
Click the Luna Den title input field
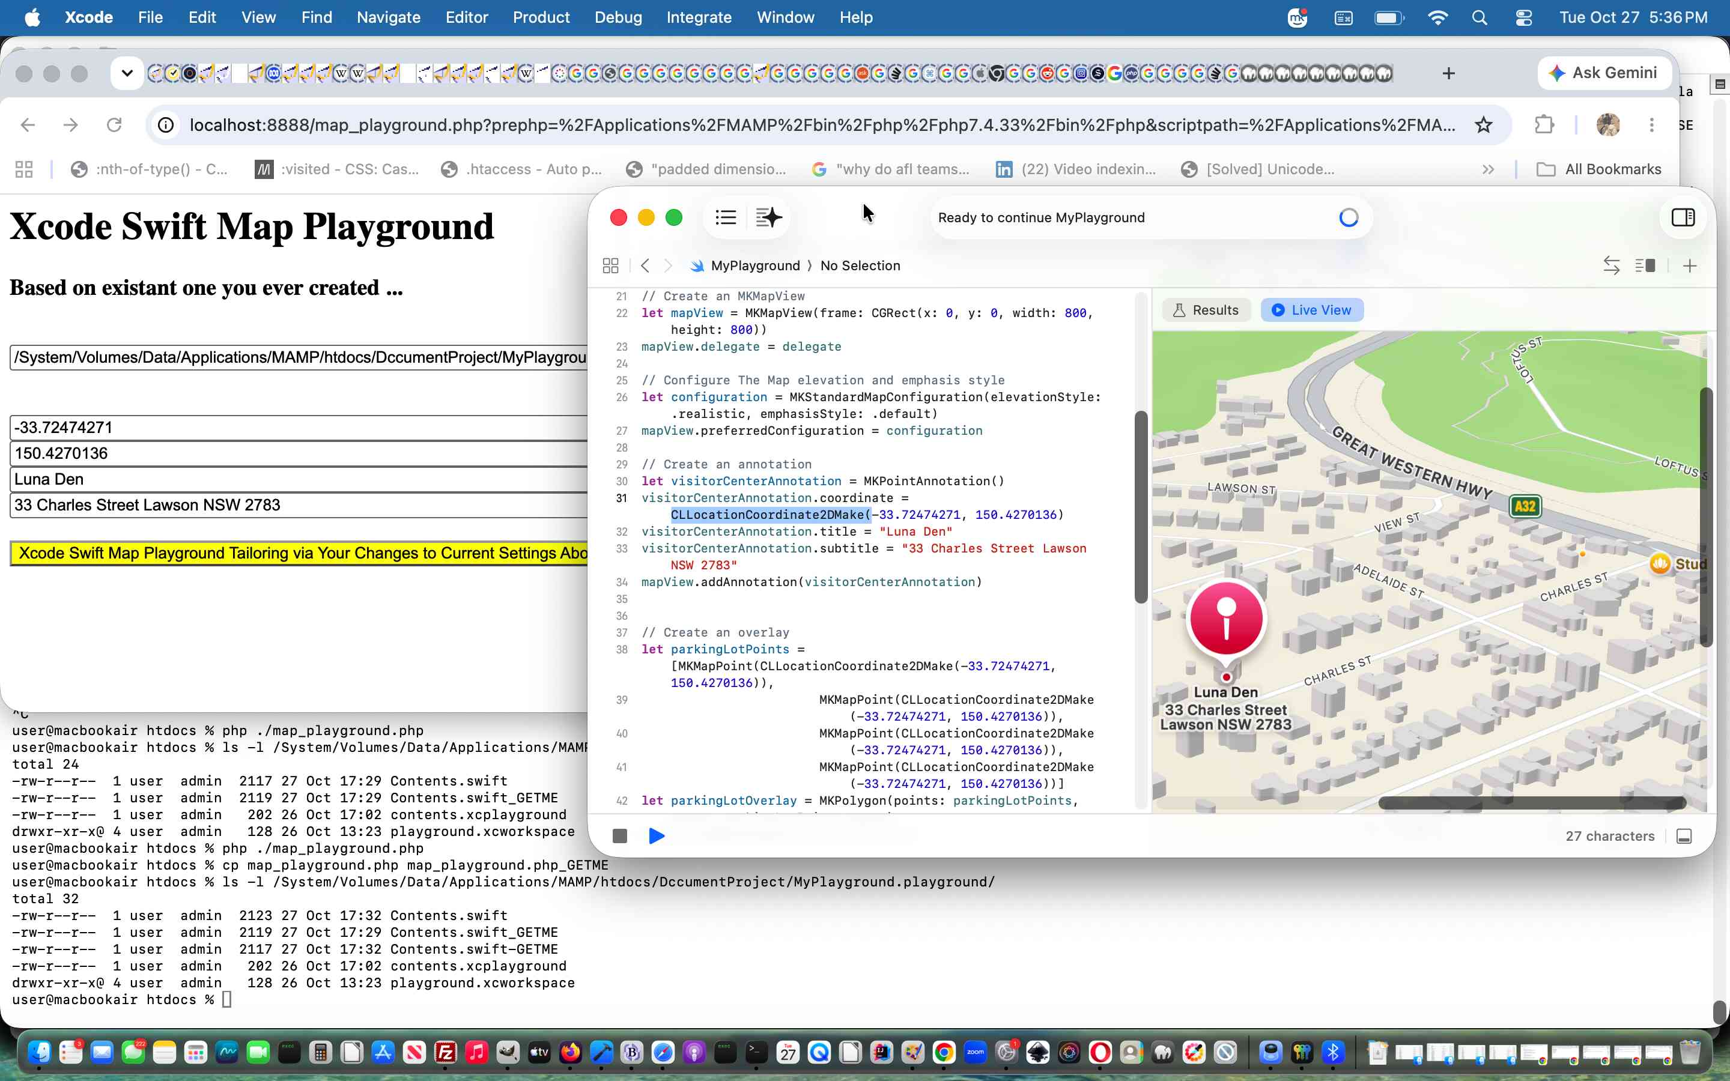[x=299, y=479]
